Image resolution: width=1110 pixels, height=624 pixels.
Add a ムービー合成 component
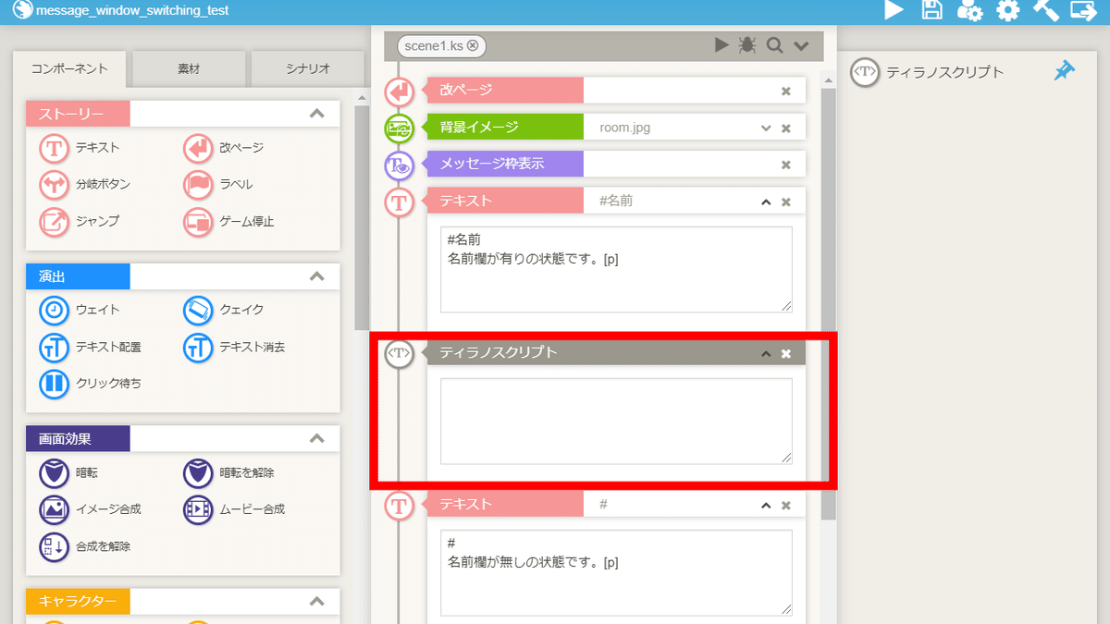tap(234, 508)
